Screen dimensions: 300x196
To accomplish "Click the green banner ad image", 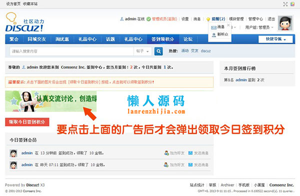I will [x=51, y=101].
